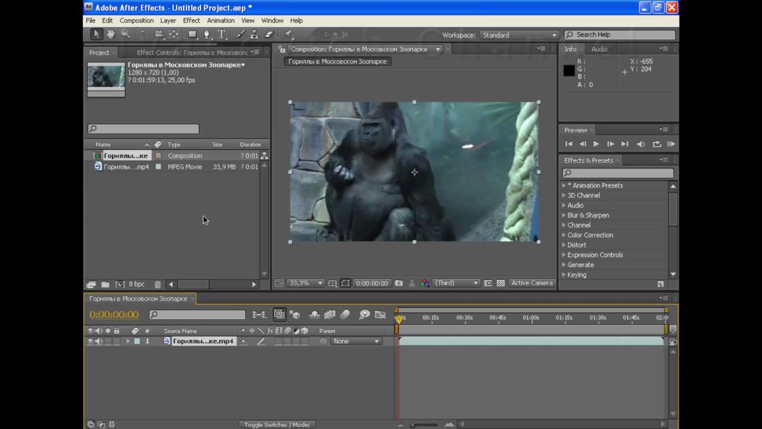Viewport: 762px width, 429px height.
Task: Open Parent dropdown set to None
Action: [356, 341]
